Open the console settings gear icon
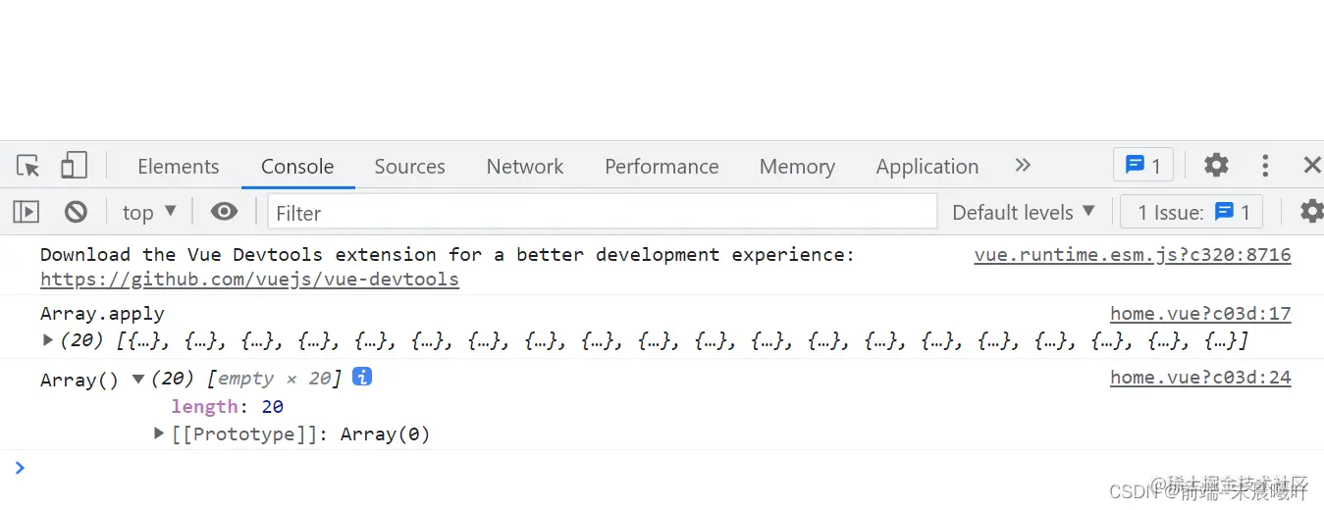 click(x=1311, y=212)
